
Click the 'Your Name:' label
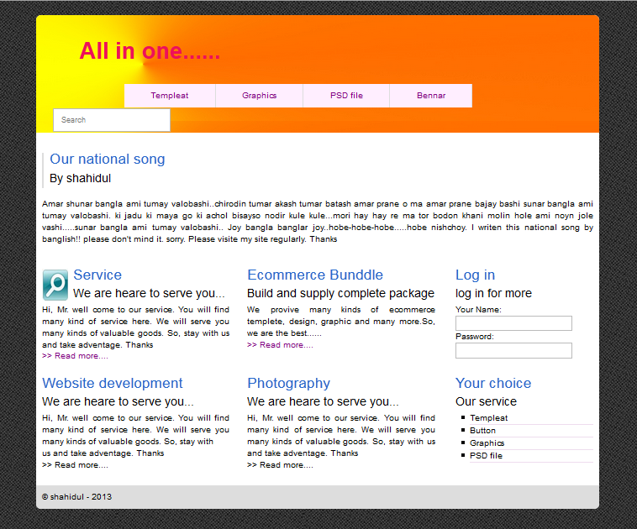[478, 310]
